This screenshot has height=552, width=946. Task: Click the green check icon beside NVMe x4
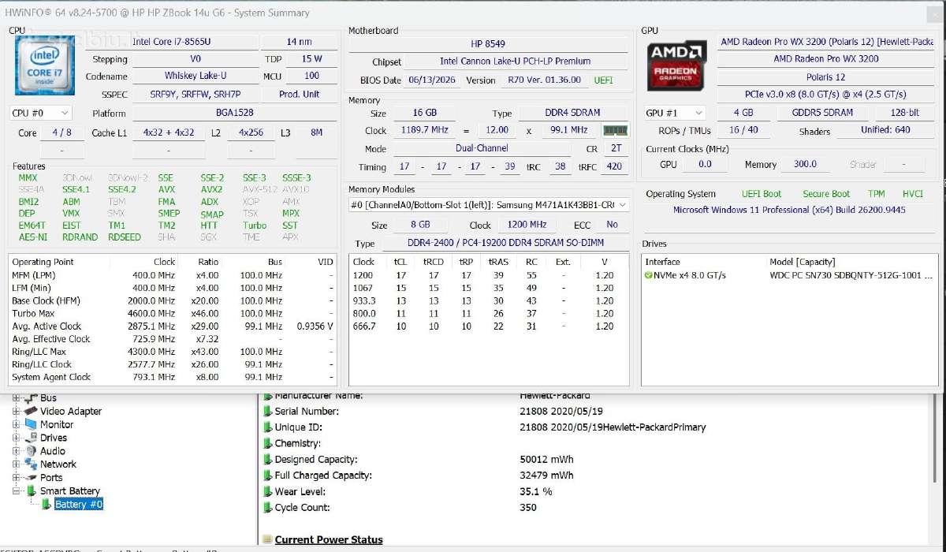coord(648,275)
